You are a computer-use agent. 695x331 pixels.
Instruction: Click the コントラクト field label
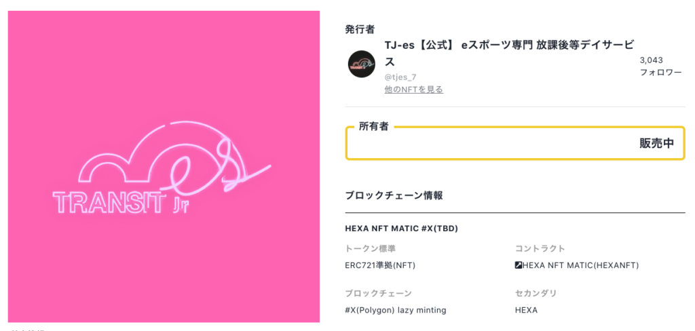(540, 248)
